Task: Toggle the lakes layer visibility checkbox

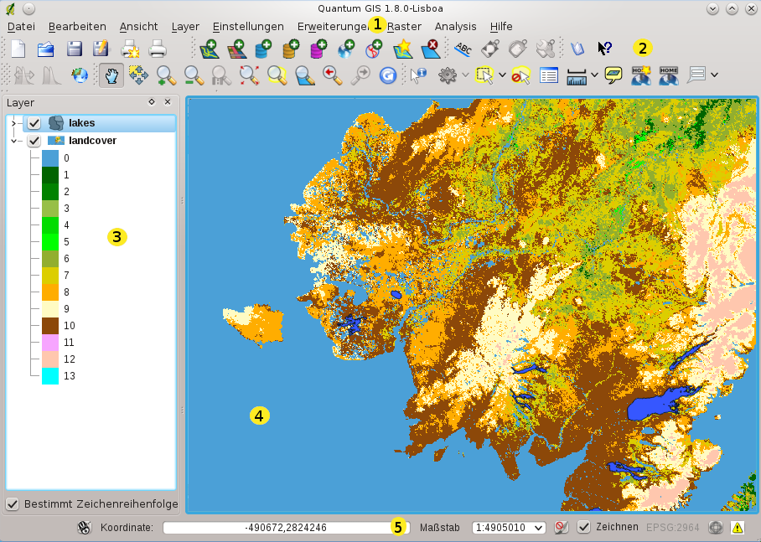Action: [x=34, y=123]
